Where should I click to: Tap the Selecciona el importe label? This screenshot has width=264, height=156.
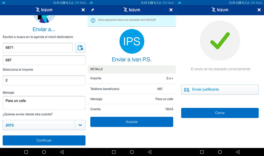click(18, 70)
